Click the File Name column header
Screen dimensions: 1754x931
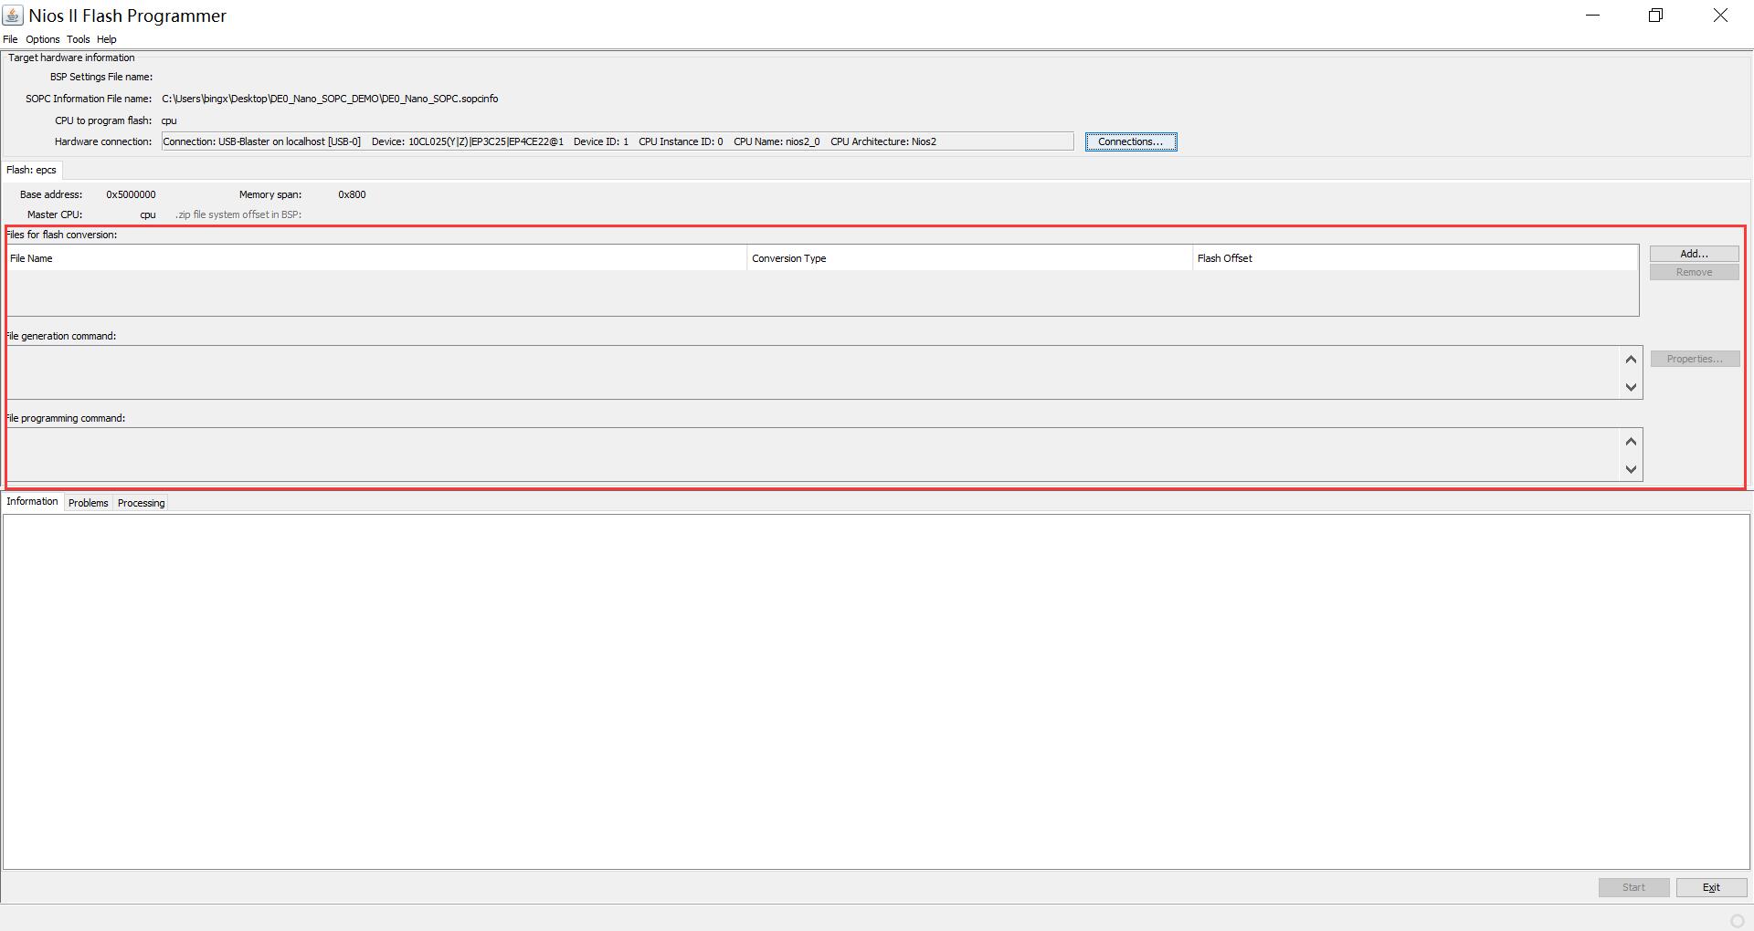click(x=377, y=258)
